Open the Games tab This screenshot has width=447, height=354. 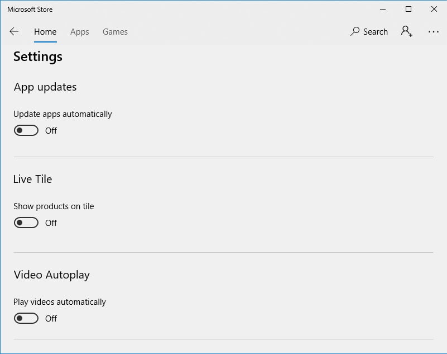[x=115, y=32]
